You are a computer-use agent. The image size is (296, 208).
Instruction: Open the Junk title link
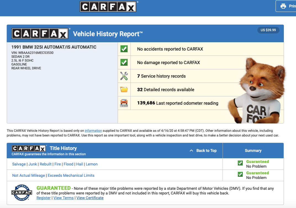click(x=33, y=164)
